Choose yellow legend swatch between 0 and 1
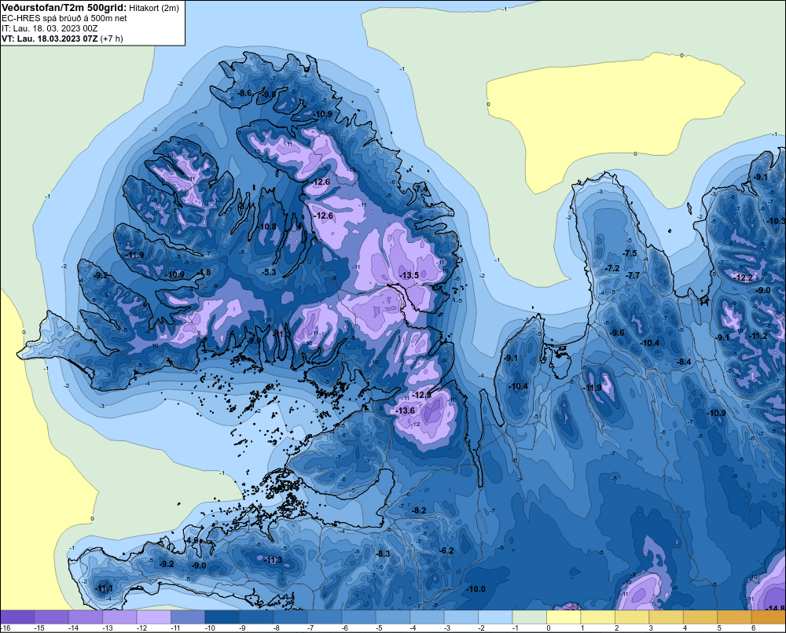786x633 pixels. click(x=564, y=617)
